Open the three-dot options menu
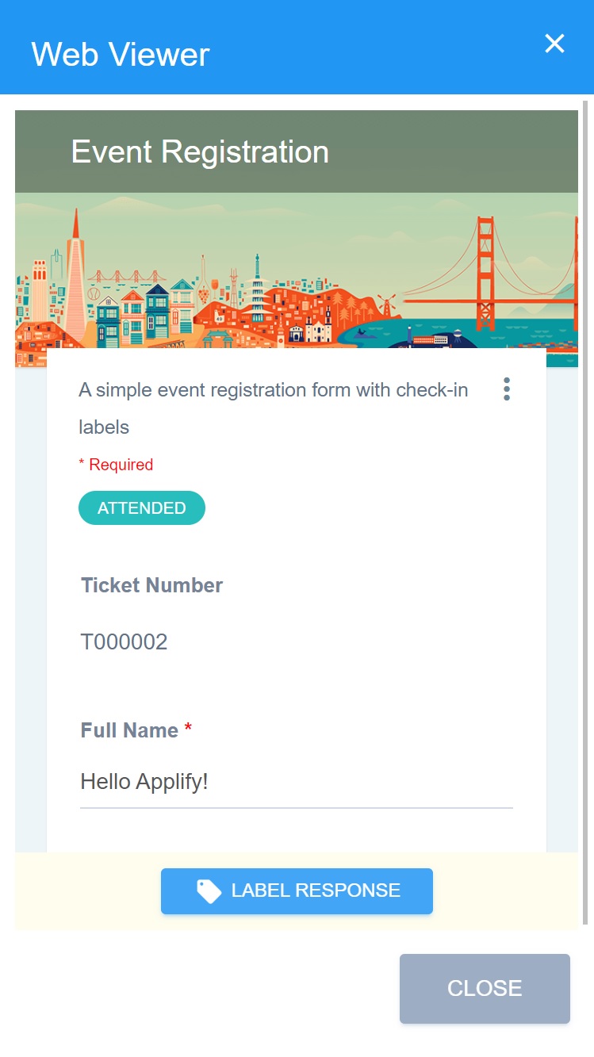Image resolution: width=594 pixels, height=1057 pixels. coord(507,389)
